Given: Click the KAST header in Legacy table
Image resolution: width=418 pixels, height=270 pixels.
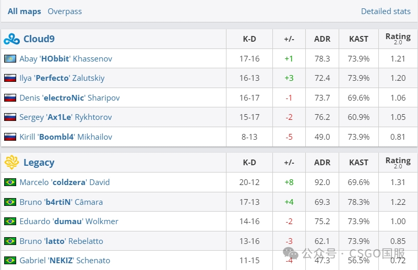Looking at the screenshot, I should pyautogui.click(x=359, y=163).
